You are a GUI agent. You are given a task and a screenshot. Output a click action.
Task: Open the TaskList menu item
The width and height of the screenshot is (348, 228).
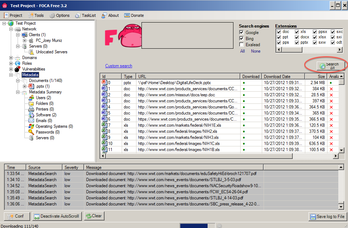coord(85,15)
